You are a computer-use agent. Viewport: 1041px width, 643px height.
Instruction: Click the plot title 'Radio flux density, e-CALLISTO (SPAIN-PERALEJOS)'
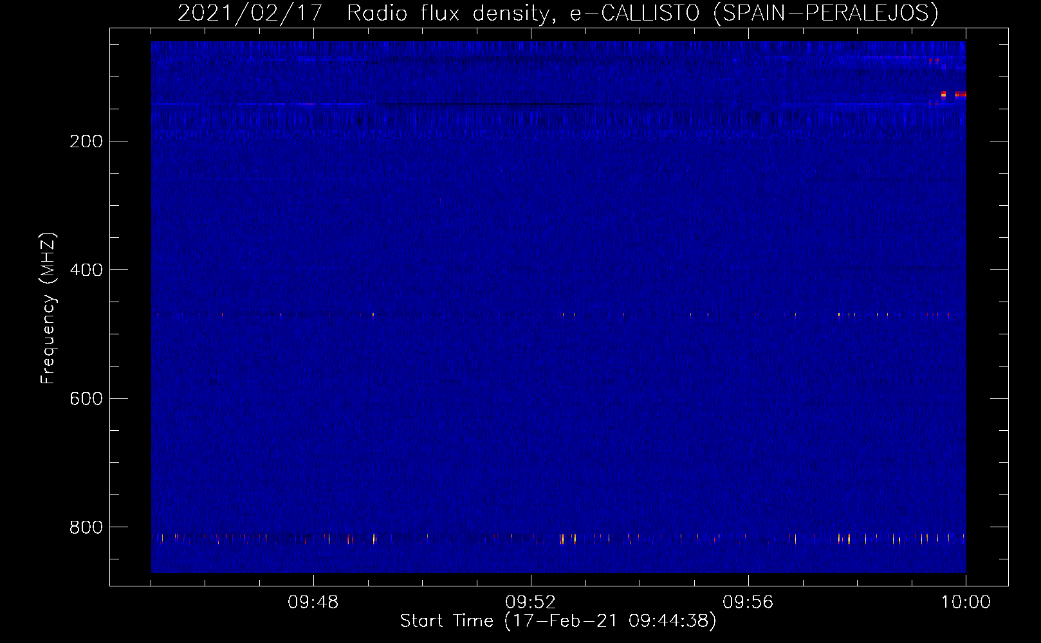coord(642,14)
